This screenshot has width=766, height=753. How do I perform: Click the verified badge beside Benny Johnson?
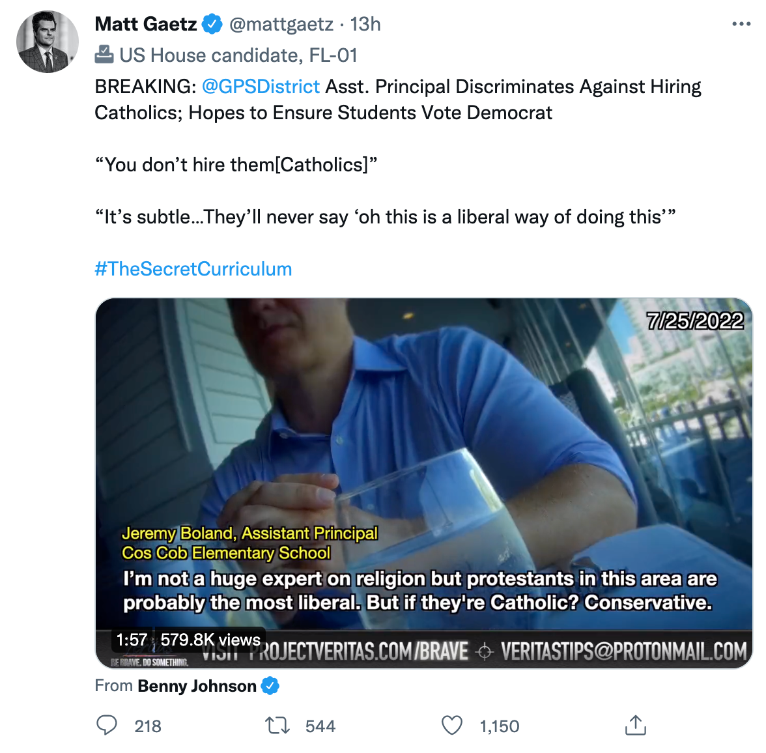point(270,686)
